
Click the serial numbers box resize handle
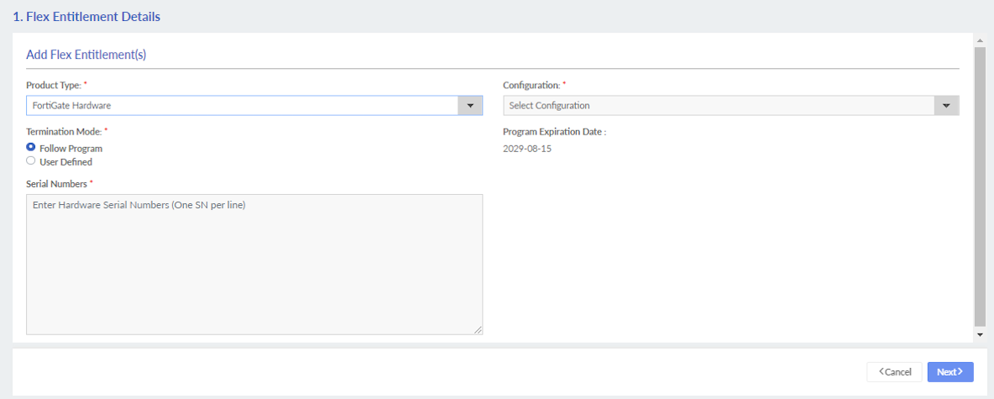(478, 330)
